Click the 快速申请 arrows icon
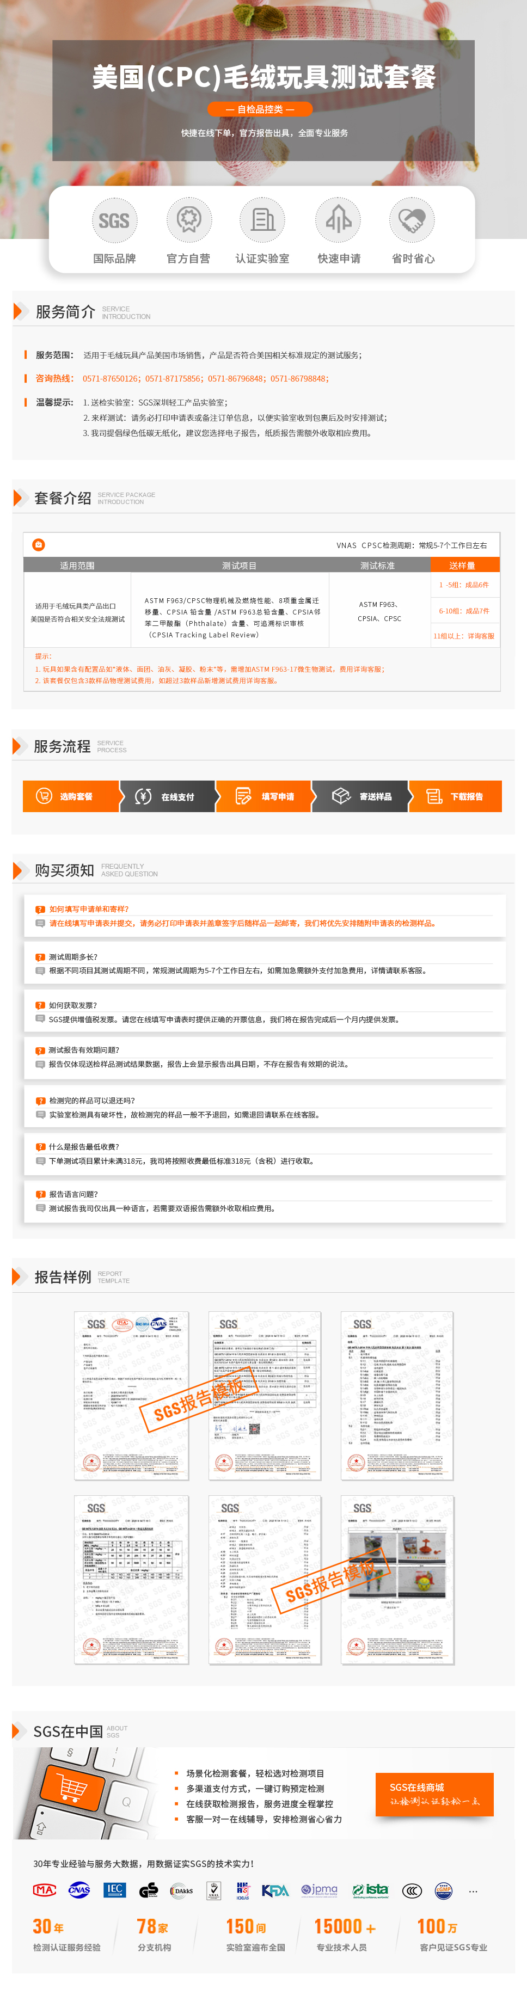 click(x=339, y=220)
